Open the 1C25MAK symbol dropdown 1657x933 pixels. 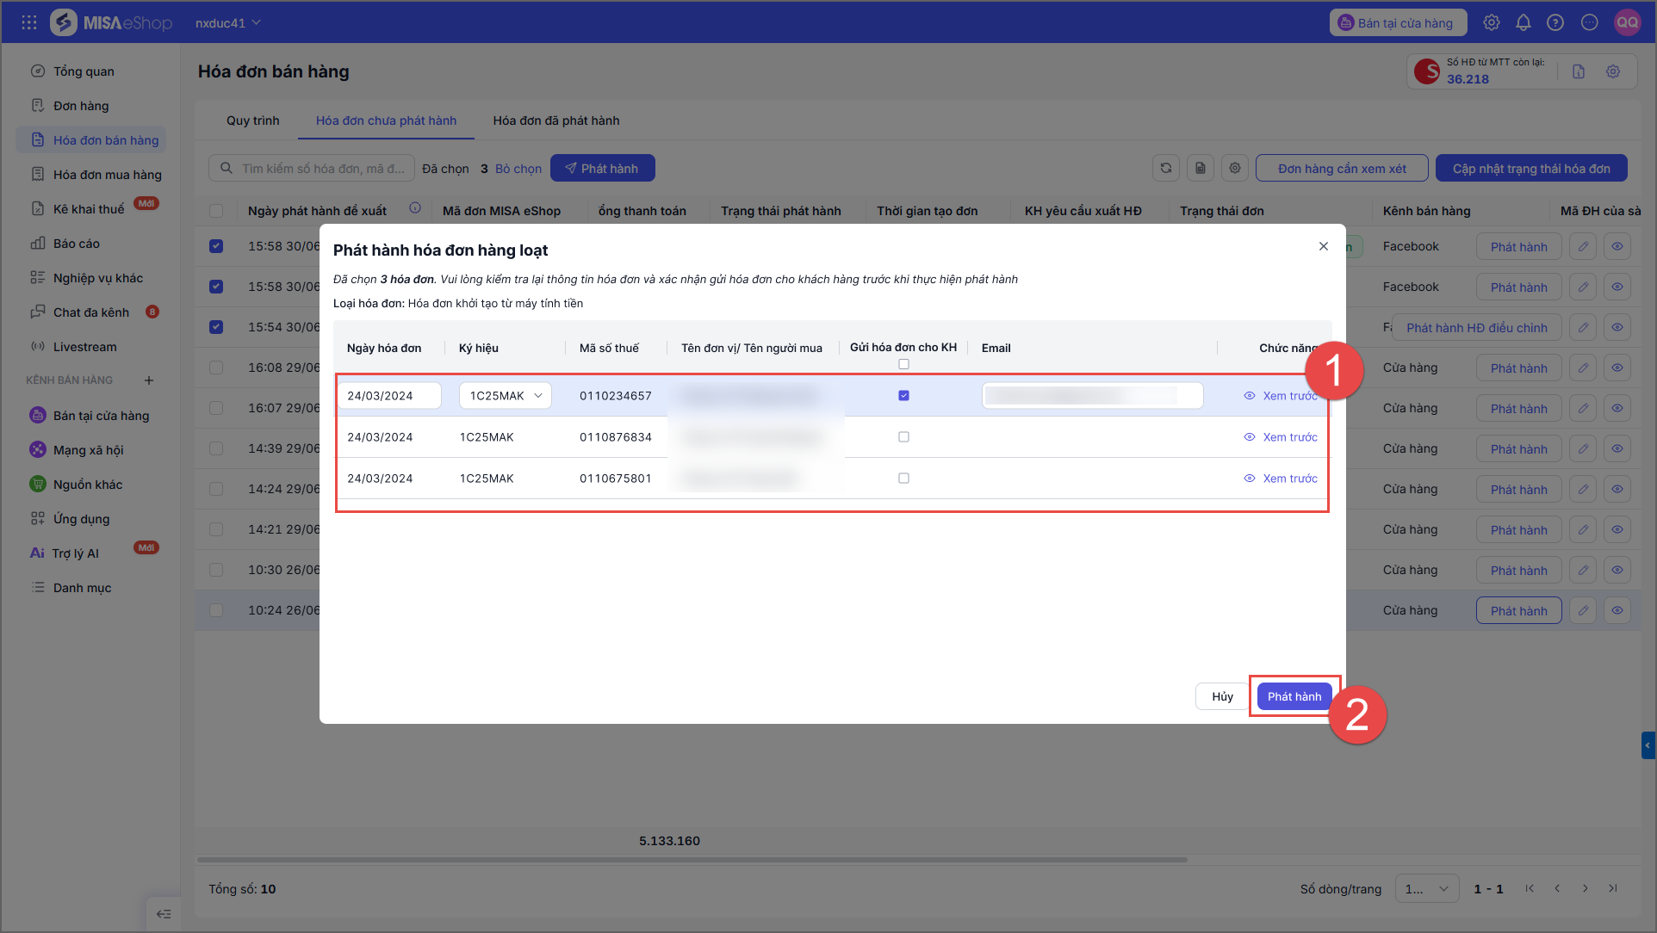click(505, 396)
